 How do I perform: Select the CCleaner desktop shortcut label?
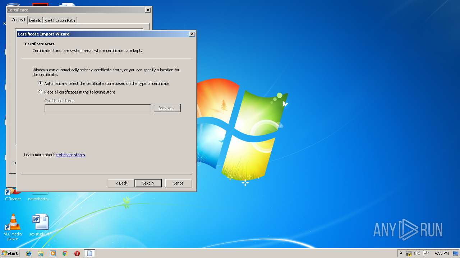[13, 199]
